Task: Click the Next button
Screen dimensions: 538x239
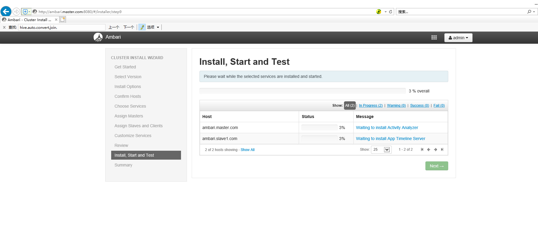Action: [436, 166]
